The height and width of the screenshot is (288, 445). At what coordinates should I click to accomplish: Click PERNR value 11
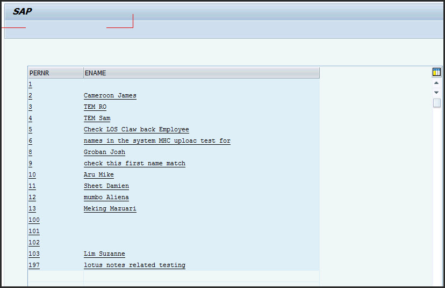(32, 186)
